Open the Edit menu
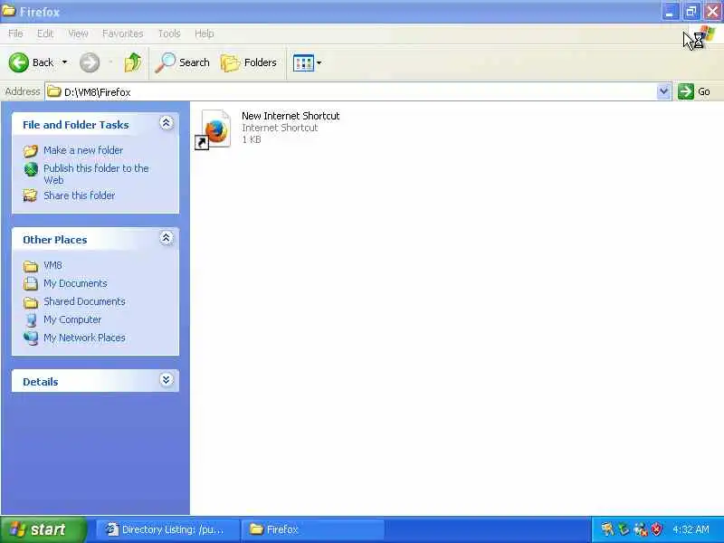The height and width of the screenshot is (543, 724). [45, 33]
